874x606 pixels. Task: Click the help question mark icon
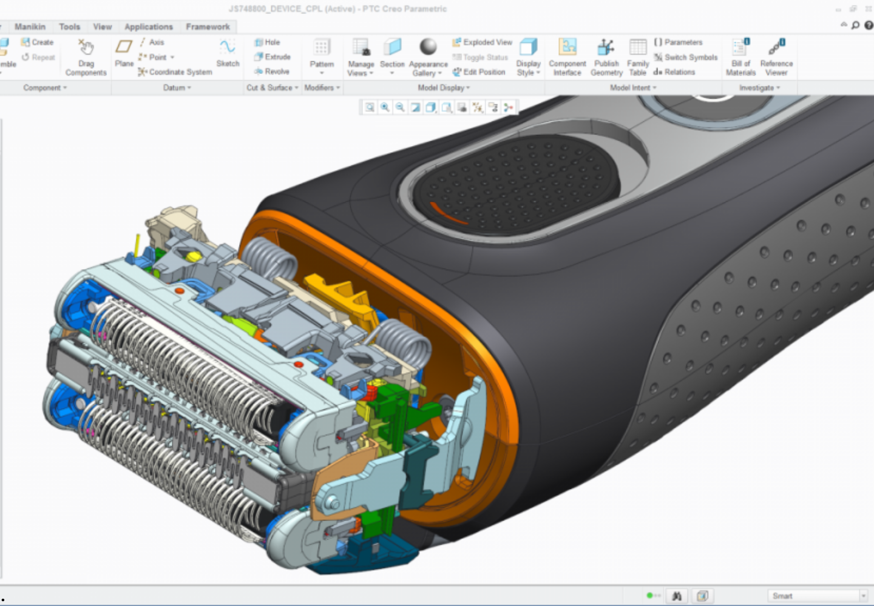869,25
